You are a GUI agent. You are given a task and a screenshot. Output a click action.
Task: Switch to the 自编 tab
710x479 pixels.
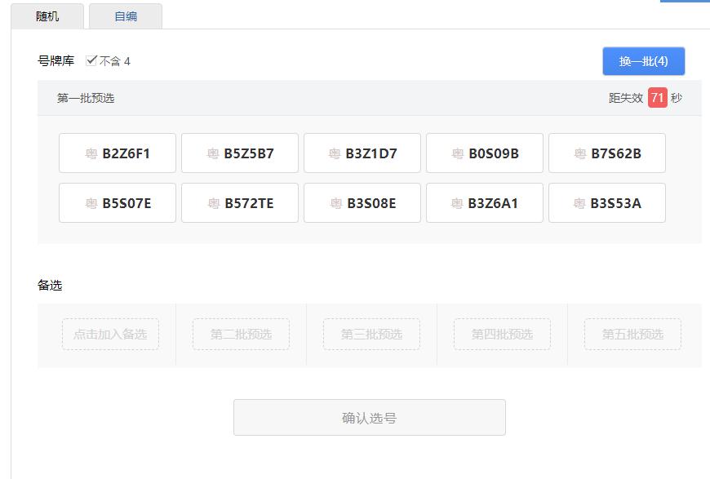[126, 16]
